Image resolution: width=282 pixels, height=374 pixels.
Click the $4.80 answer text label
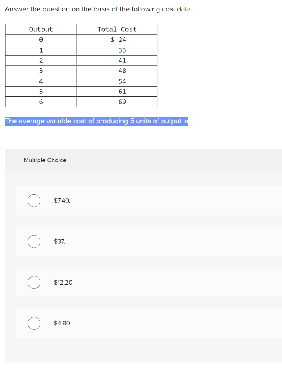(62, 323)
